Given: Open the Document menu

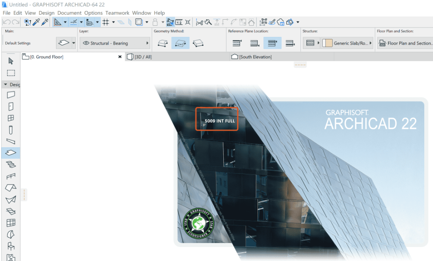Looking at the screenshot, I should pos(69,13).
